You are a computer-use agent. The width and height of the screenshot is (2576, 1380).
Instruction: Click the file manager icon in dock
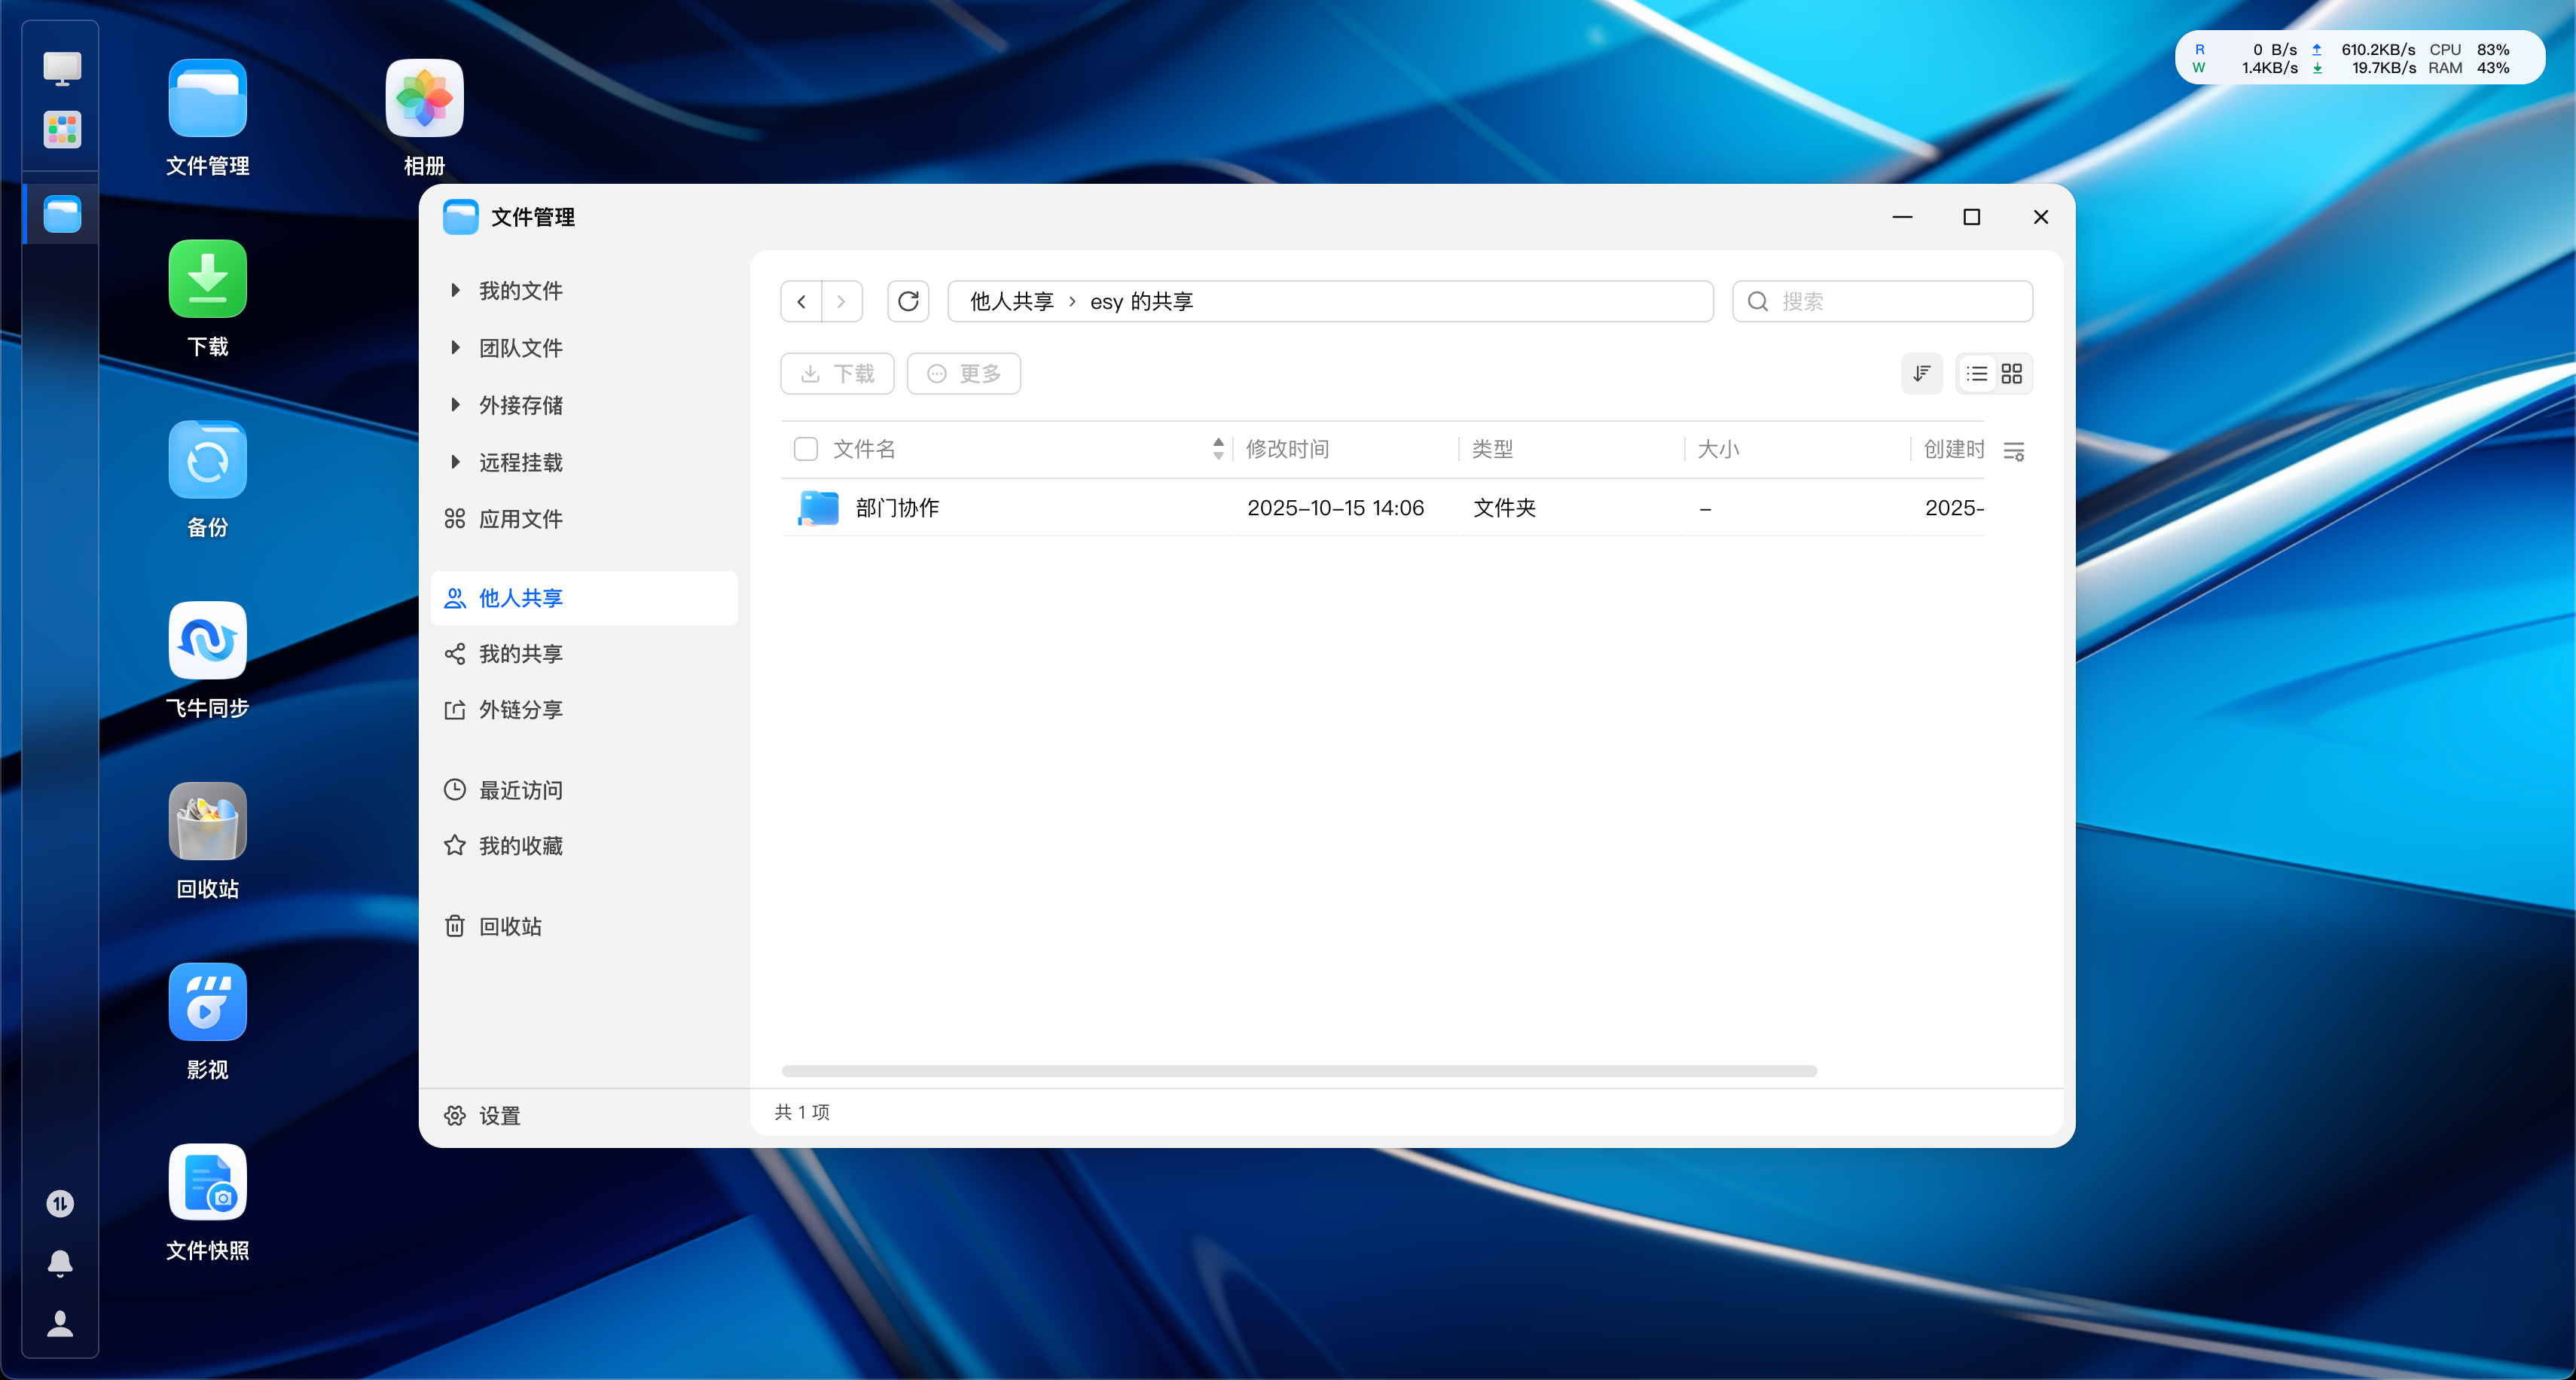(x=62, y=214)
